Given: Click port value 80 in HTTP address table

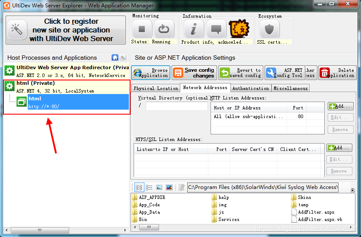Looking at the screenshot, I should (300, 116).
